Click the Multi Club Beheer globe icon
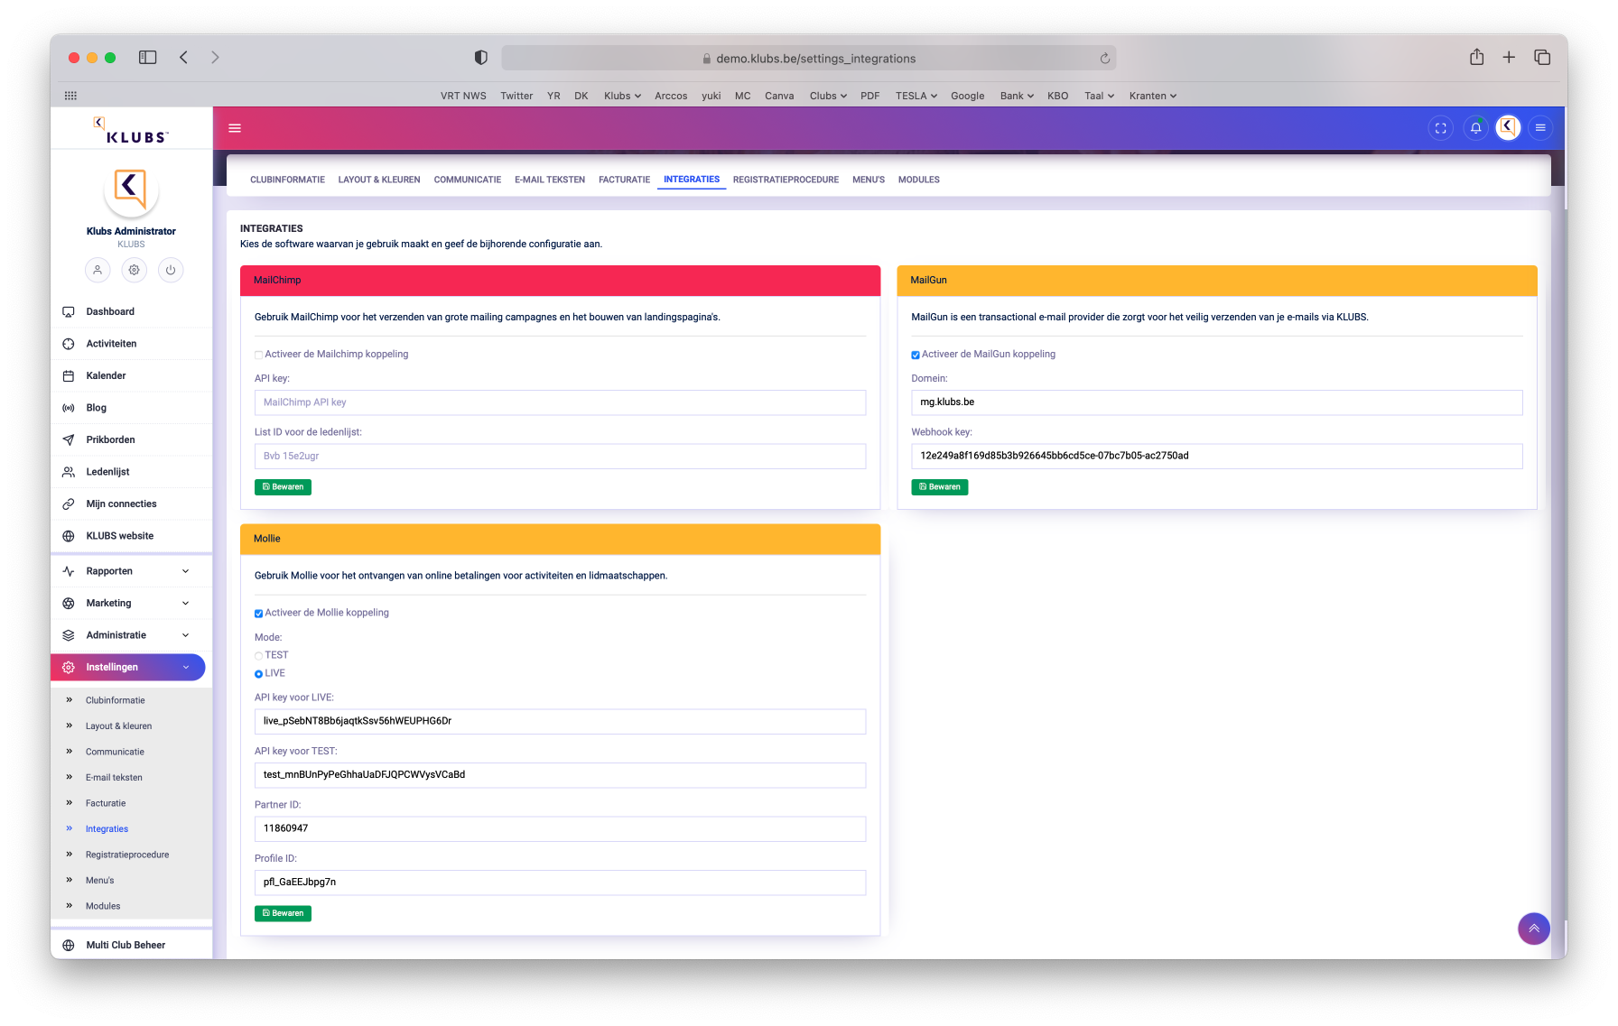1618x1026 pixels. [x=69, y=946]
